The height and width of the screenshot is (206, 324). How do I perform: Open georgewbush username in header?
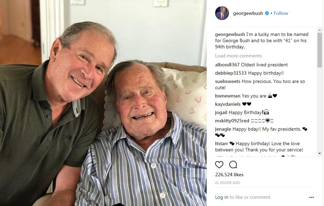[x=248, y=13]
